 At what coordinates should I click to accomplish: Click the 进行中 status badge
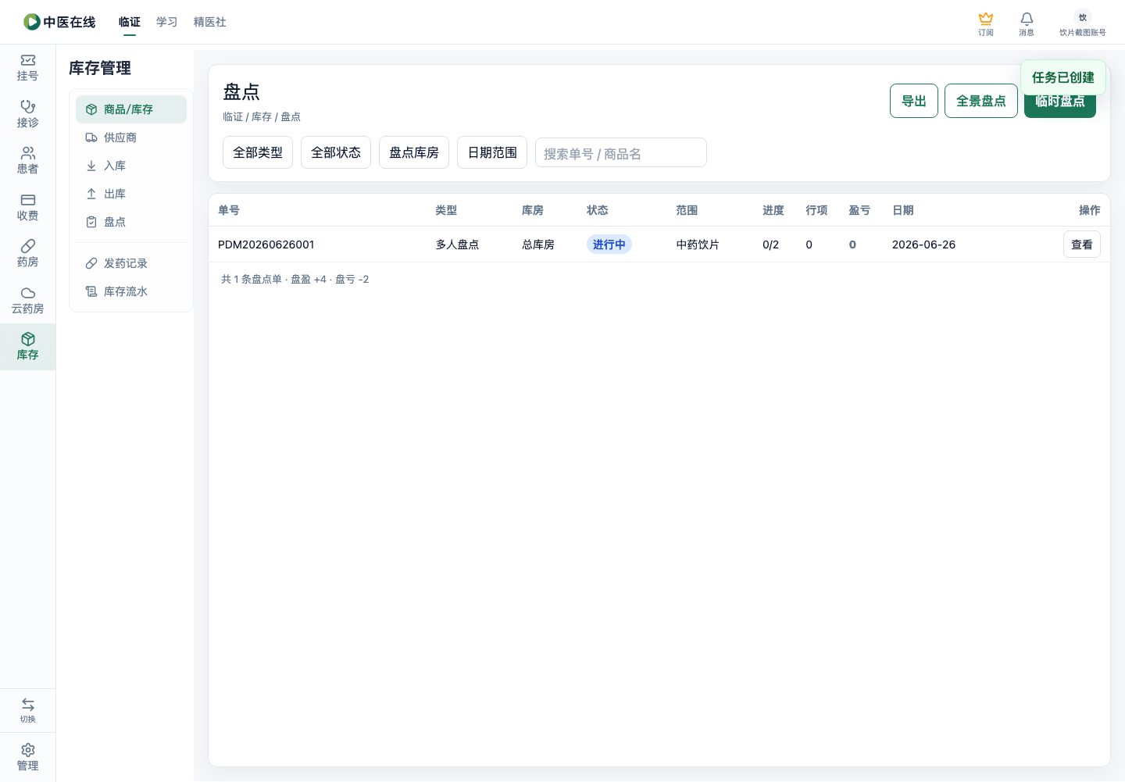609,245
